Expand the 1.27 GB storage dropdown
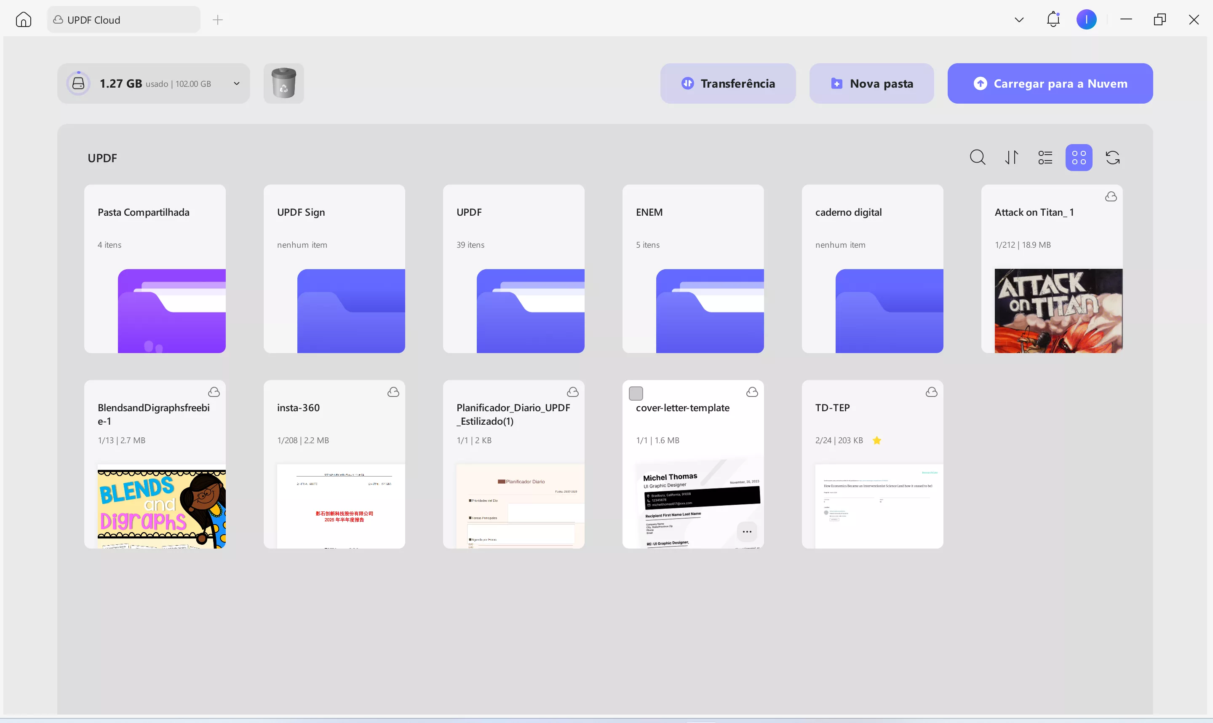Screen dimensions: 1213x723 [x=237, y=83]
